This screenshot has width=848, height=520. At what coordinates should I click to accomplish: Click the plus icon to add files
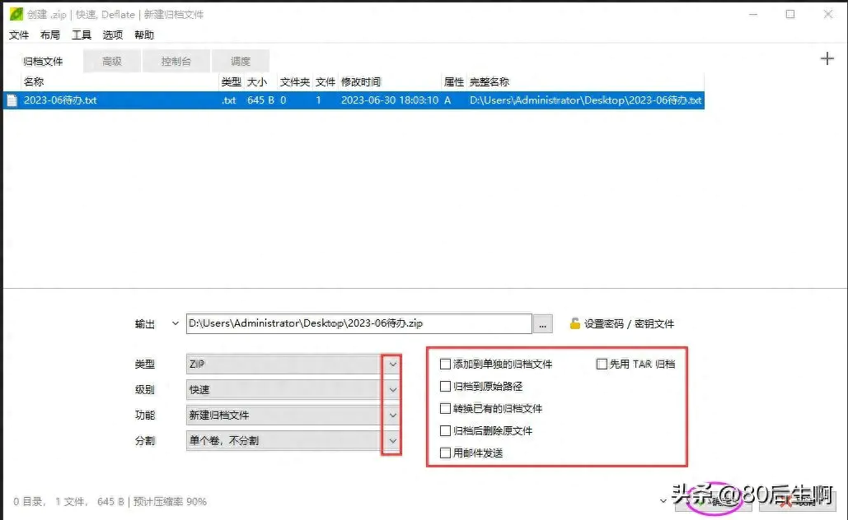(827, 58)
